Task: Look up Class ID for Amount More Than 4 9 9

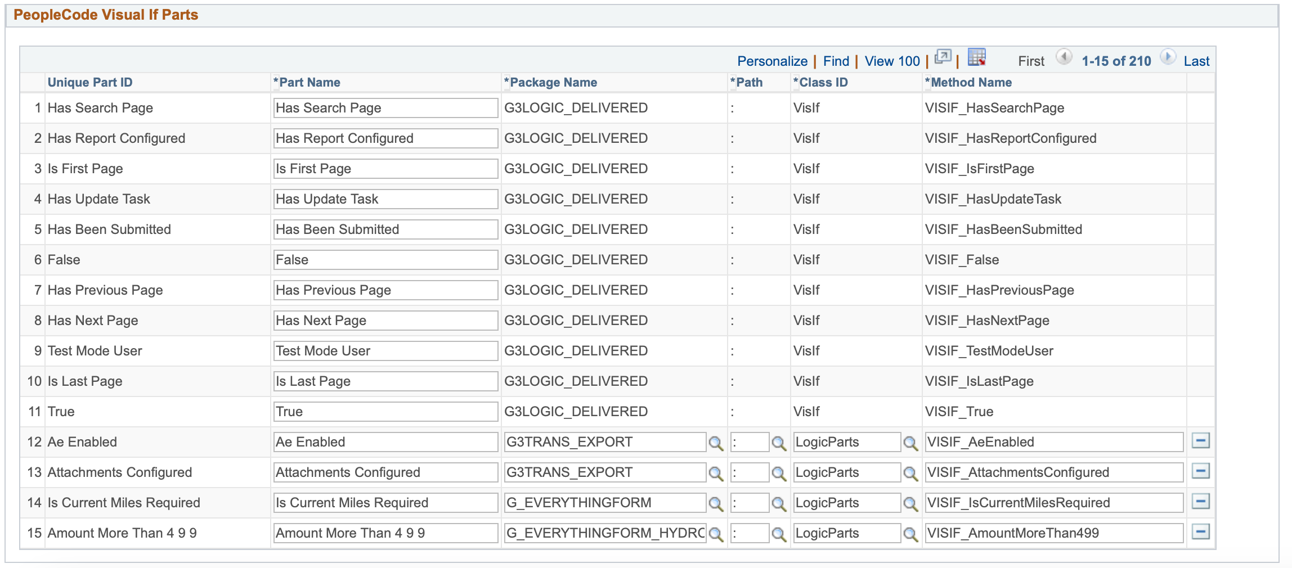Action: click(910, 534)
